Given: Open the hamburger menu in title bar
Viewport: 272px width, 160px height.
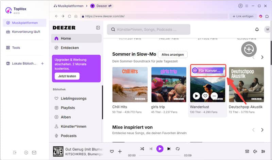Looking at the screenshot, I should click(247, 6).
